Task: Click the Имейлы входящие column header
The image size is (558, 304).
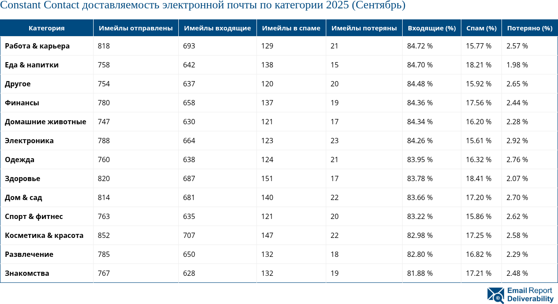Action: coord(217,28)
